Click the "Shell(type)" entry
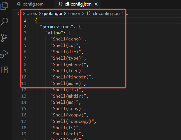Image resolution: width=181 pixels, height=140 pixels. [x=67, y=58]
